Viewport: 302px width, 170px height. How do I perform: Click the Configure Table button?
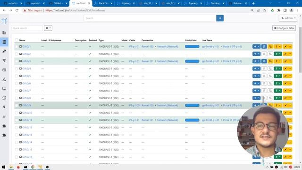[284, 28]
